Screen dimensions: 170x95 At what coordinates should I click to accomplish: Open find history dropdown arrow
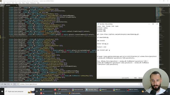[x=139, y=84]
